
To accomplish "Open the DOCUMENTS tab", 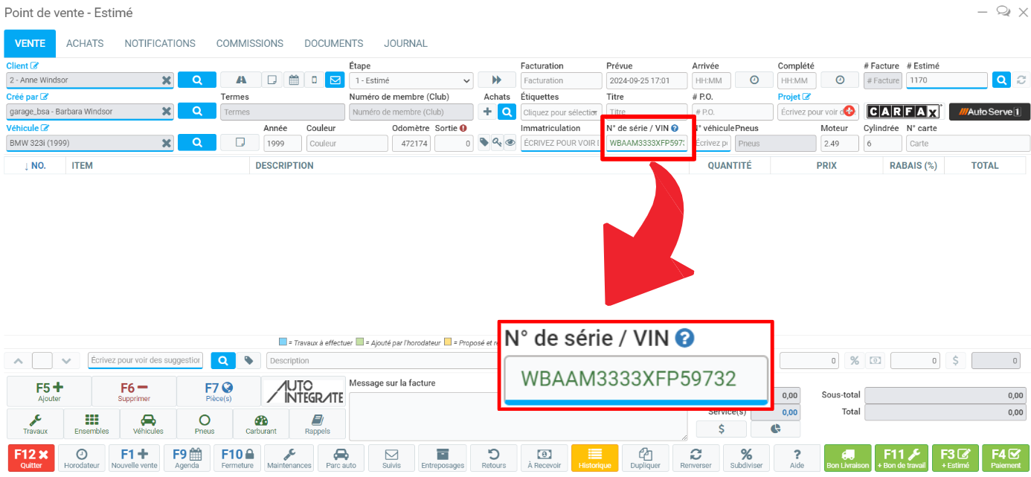I will pyautogui.click(x=333, y=43).
